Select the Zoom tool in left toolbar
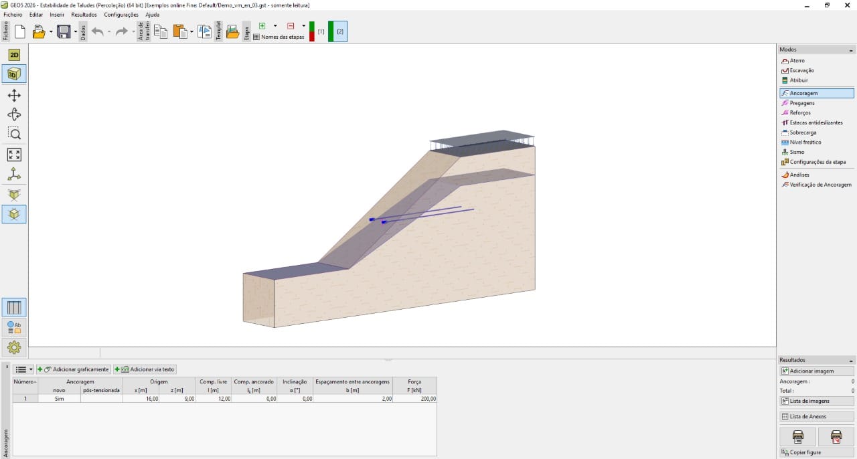The image size is (857, 459). (x=13, y=133)
